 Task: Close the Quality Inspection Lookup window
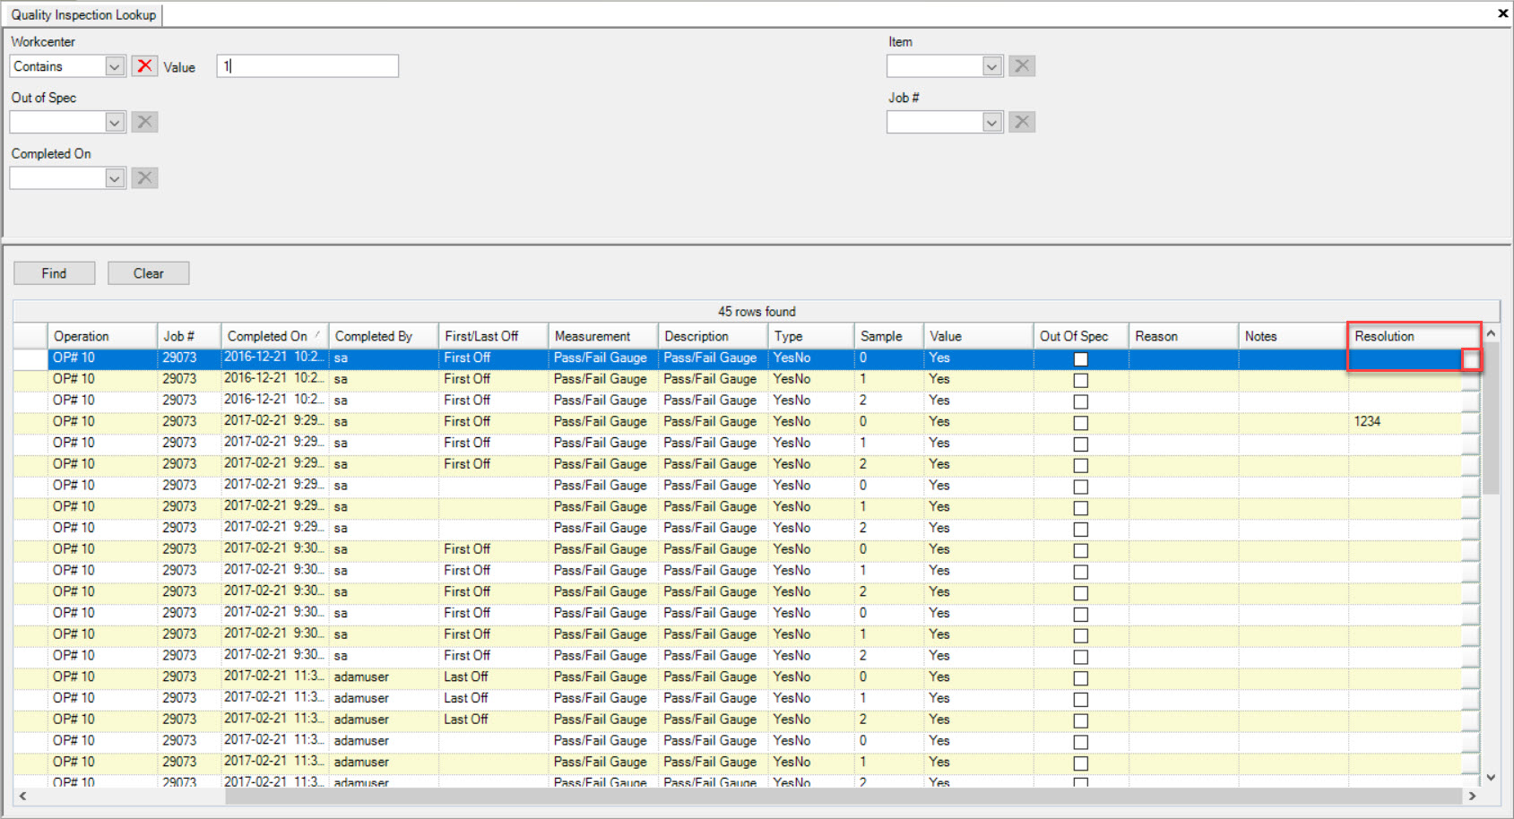coord(1502,13)
